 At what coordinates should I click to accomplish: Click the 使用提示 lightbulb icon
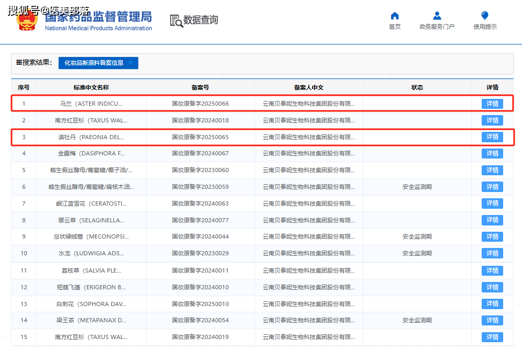click(x=485, y=16)
